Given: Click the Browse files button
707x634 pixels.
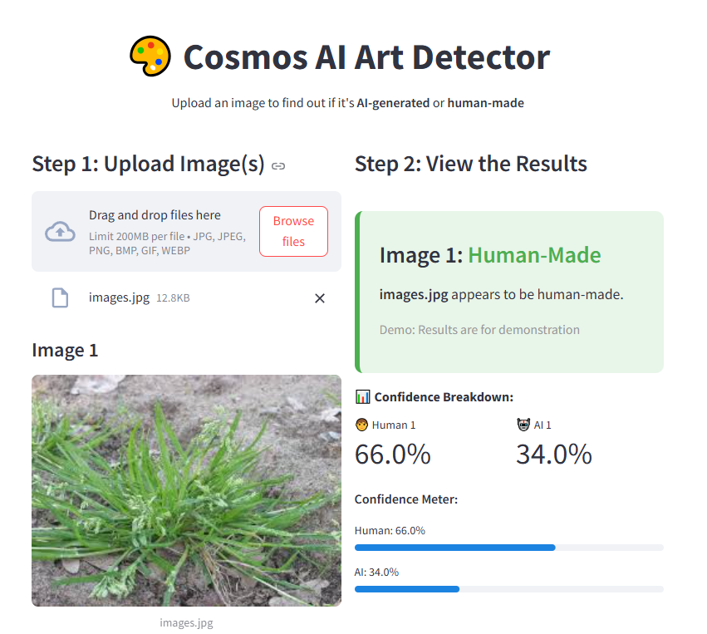Looking at the screenshot, I should click(293, 231).
